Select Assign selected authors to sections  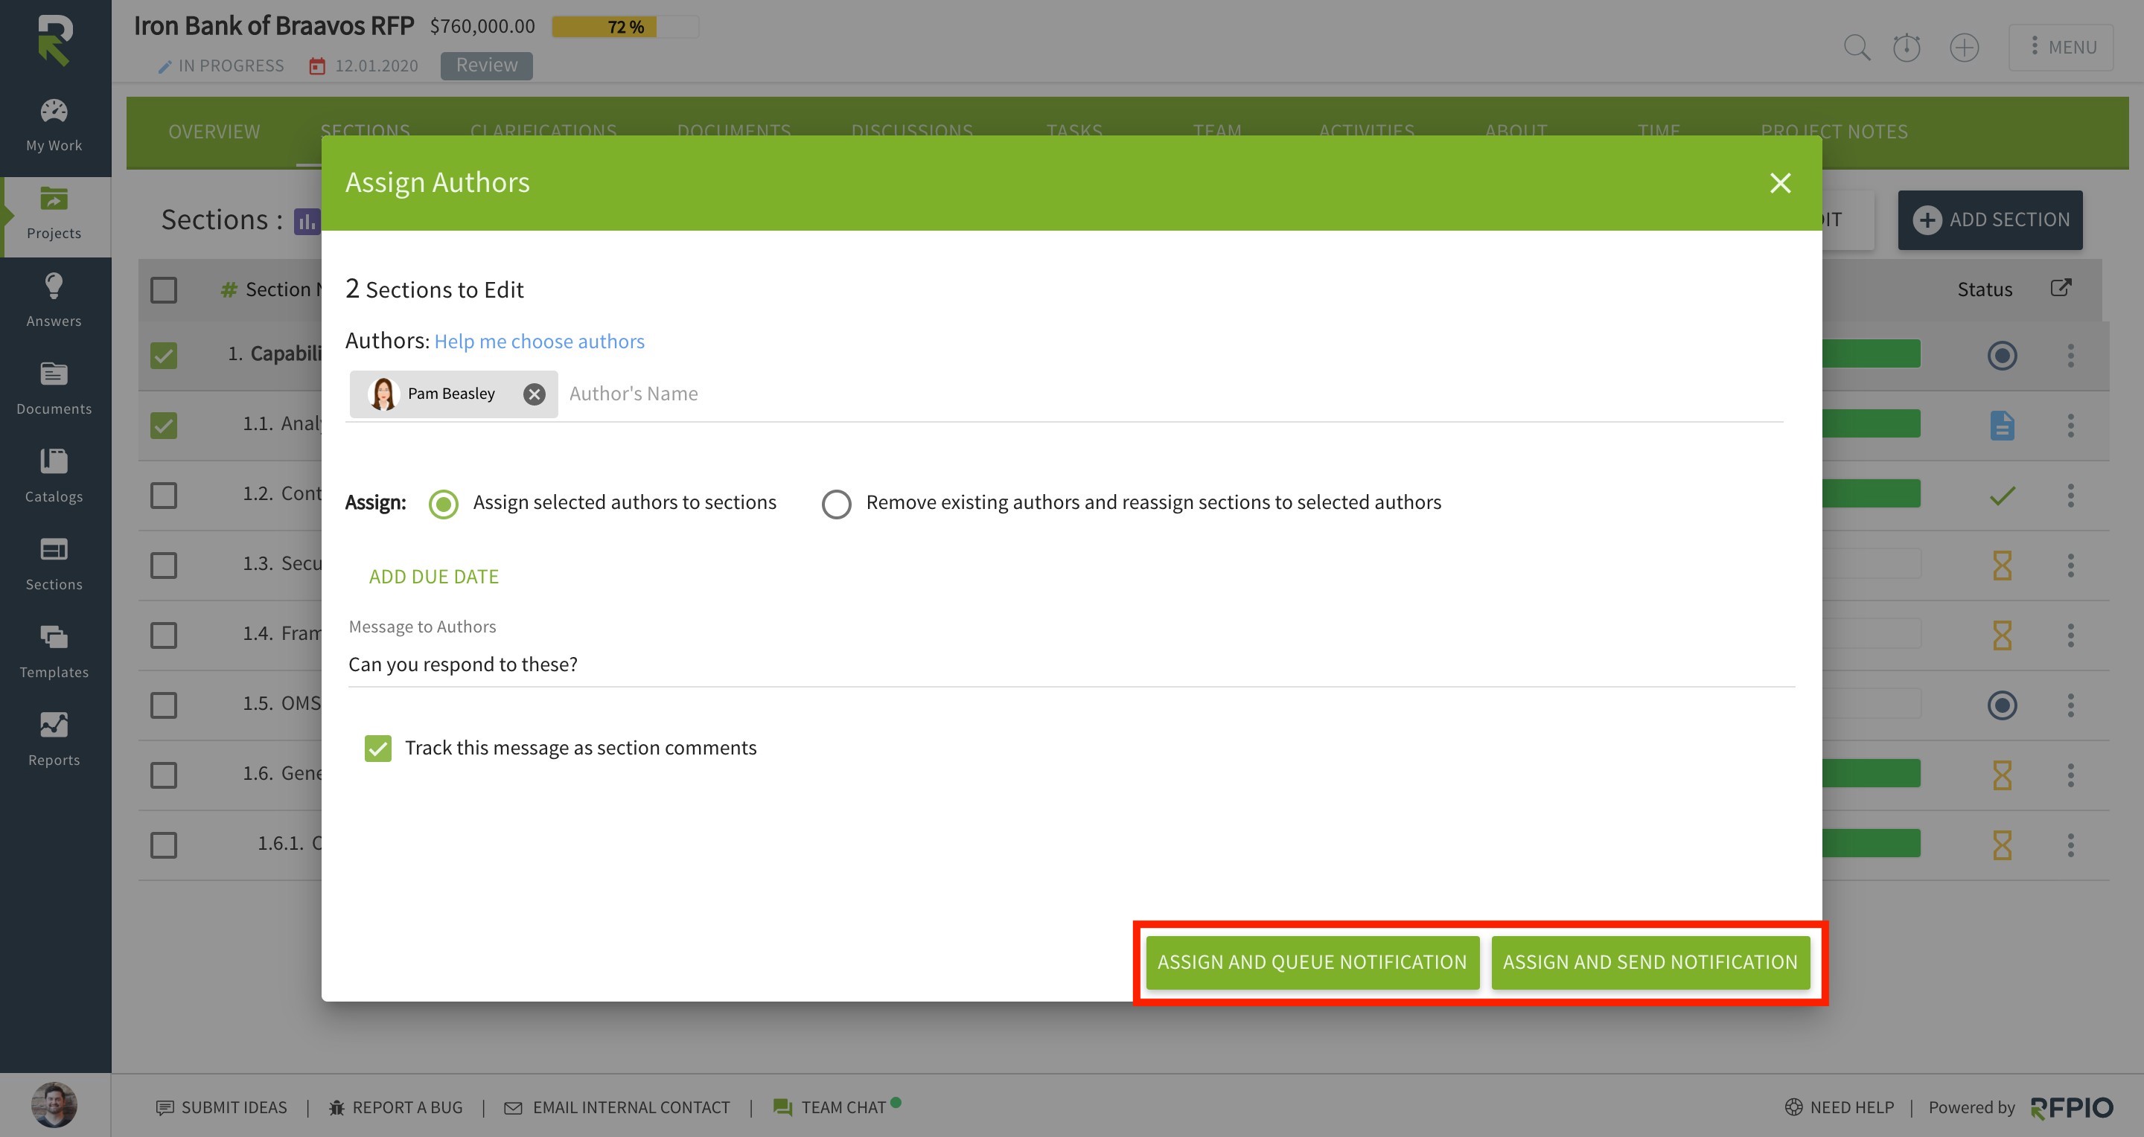point(444,504)
